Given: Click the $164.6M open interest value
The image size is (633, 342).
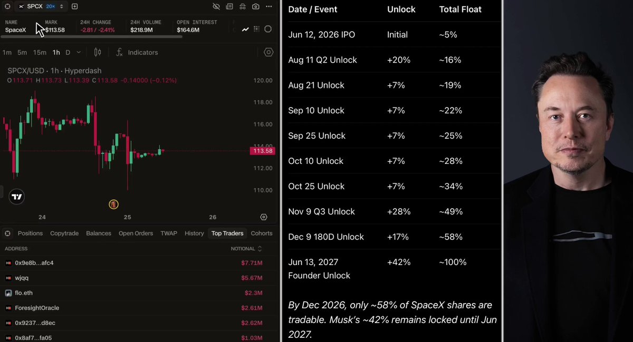Looking at the screenshot, I should click(188, 30).
